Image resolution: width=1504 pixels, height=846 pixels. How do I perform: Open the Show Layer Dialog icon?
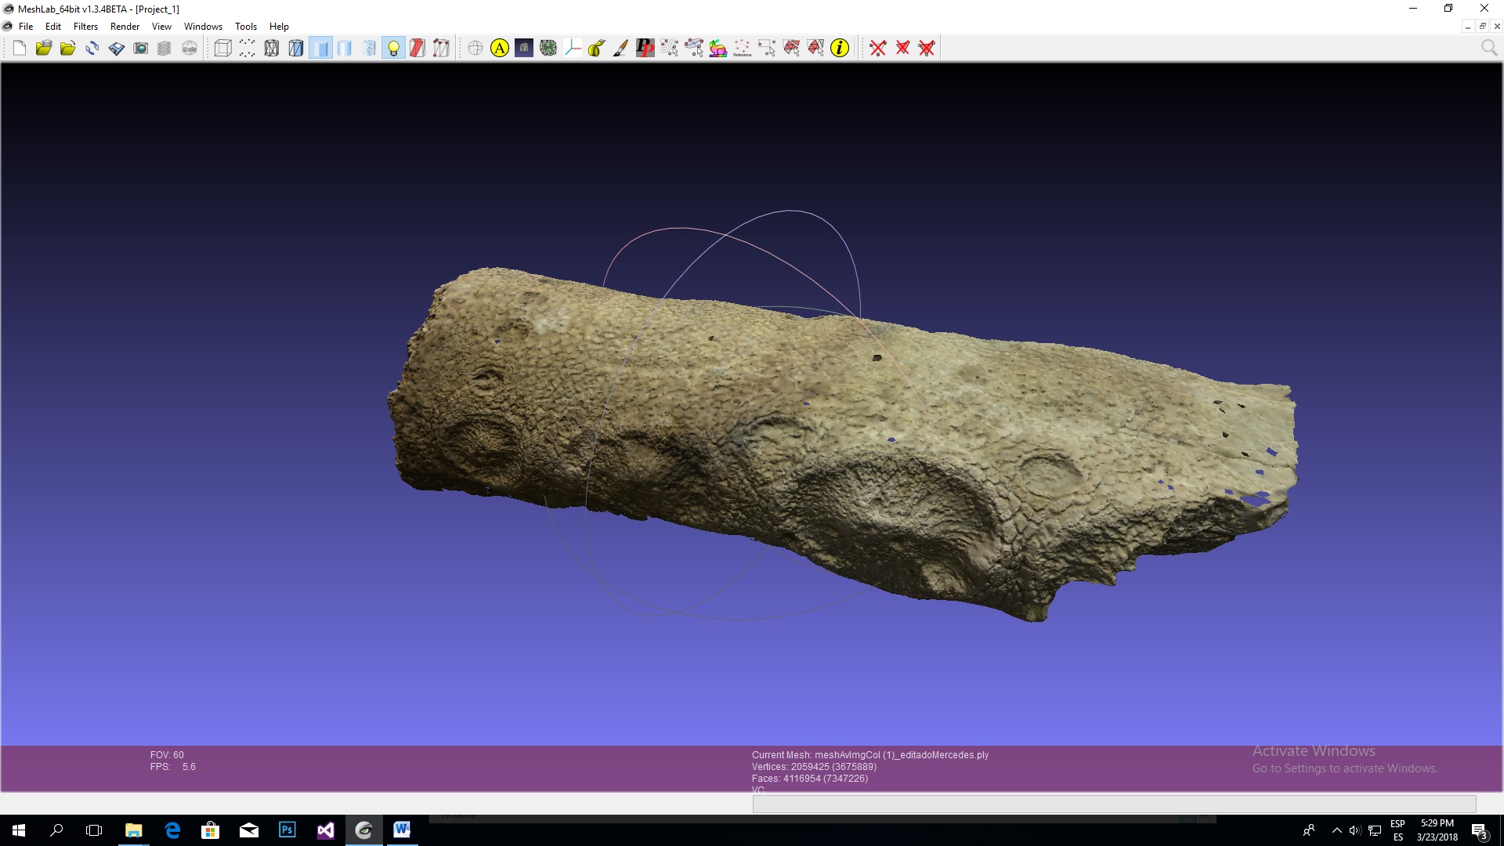(164, 49)
